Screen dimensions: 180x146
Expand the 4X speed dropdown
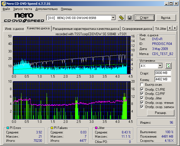click(160, 66)
